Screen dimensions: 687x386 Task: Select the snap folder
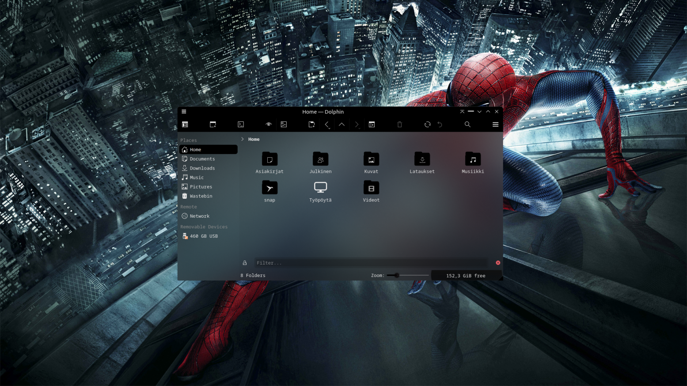[x=269, y=191]
